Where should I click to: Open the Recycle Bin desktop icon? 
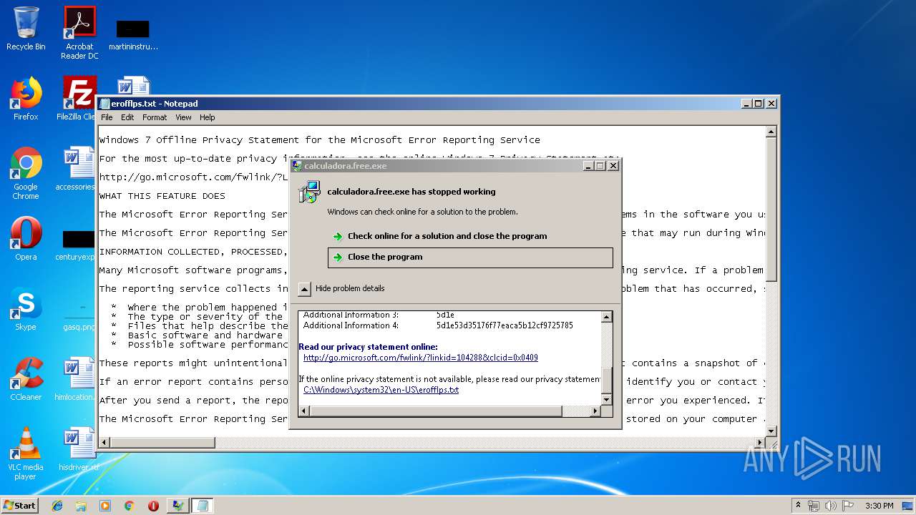click(26, 29)
